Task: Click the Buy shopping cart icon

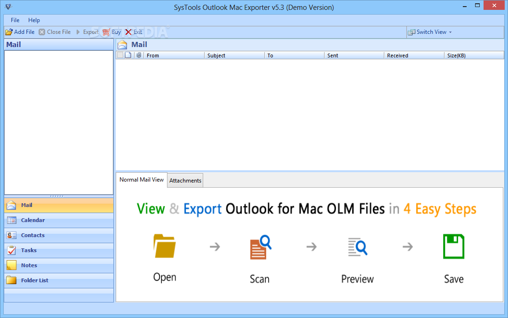Action: (x=106, y=32)
